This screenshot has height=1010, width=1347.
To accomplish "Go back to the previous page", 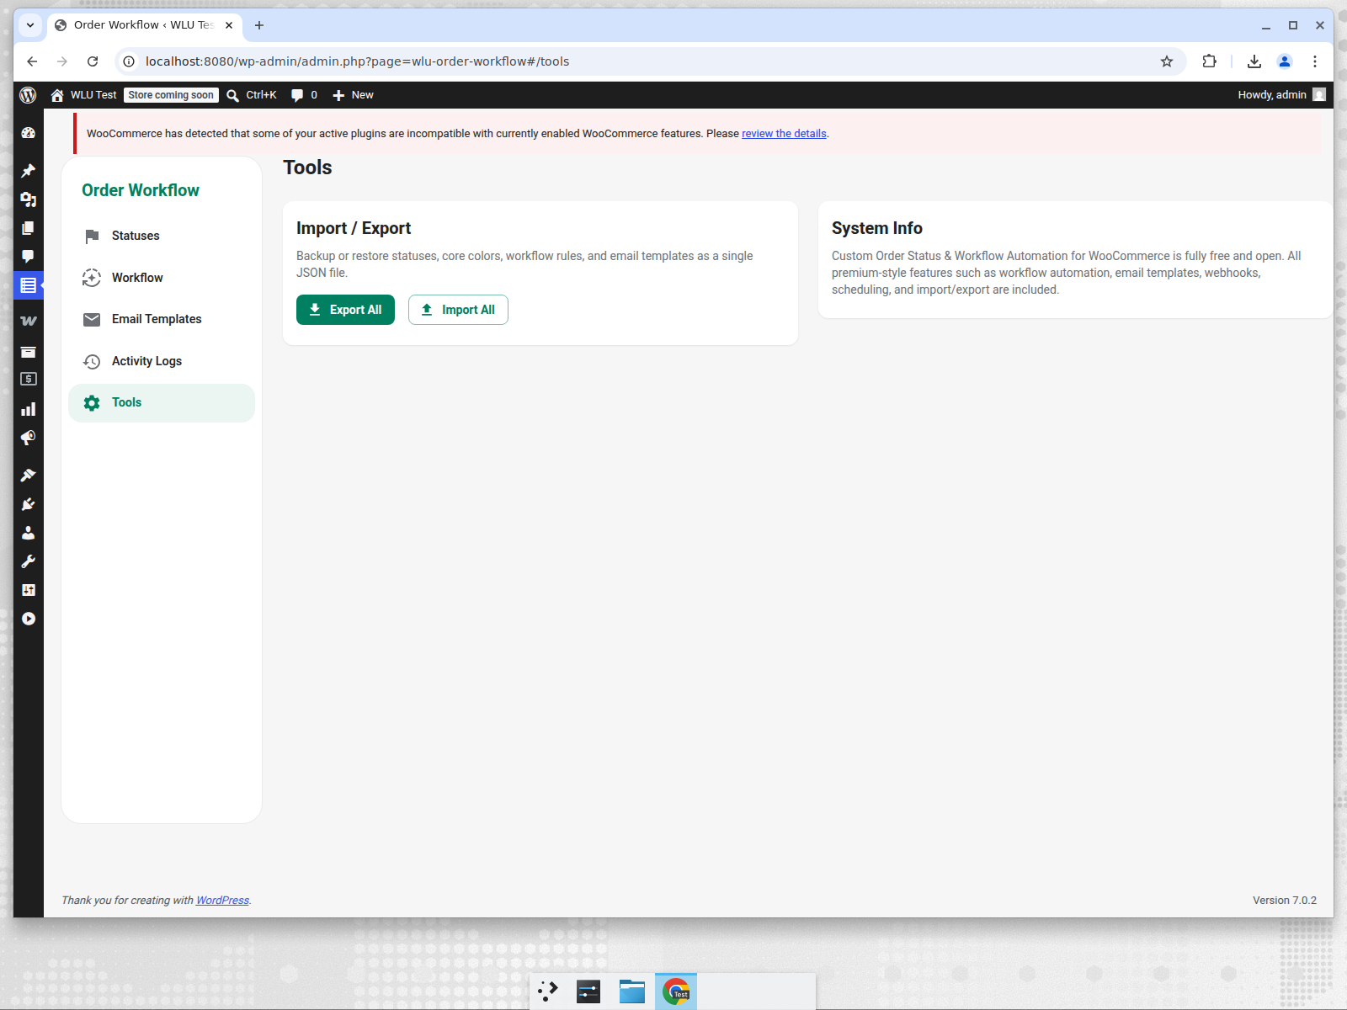I will click(x=32, y=61).
